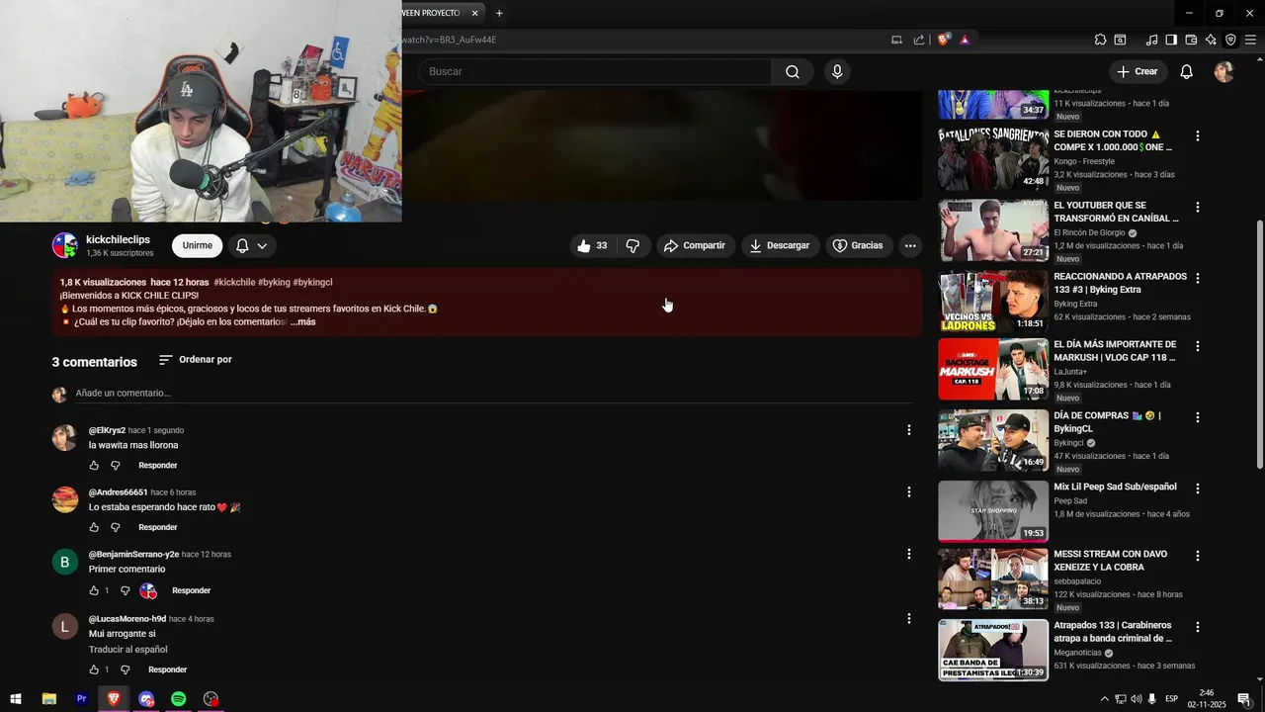Open the browser hamburger main menu
The width and height of the screenshot is (1265, 712).
tap(1250, 40)
